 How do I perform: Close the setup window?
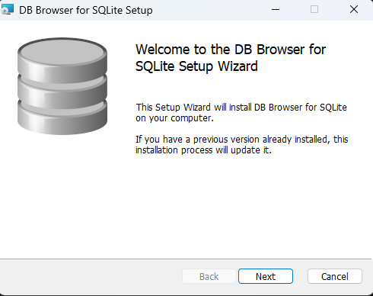coord(354,9)
